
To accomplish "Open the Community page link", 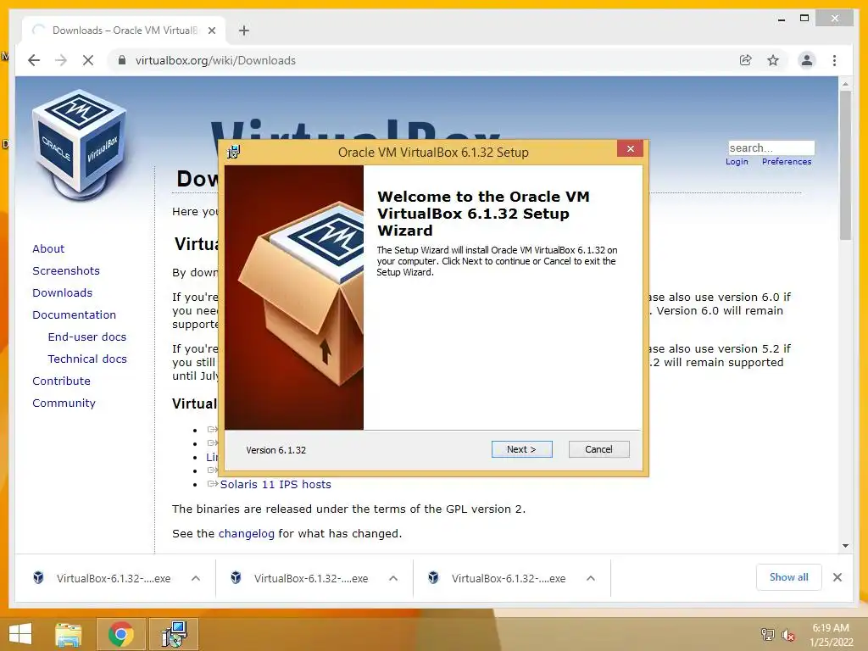I will (x=64, y=403).
